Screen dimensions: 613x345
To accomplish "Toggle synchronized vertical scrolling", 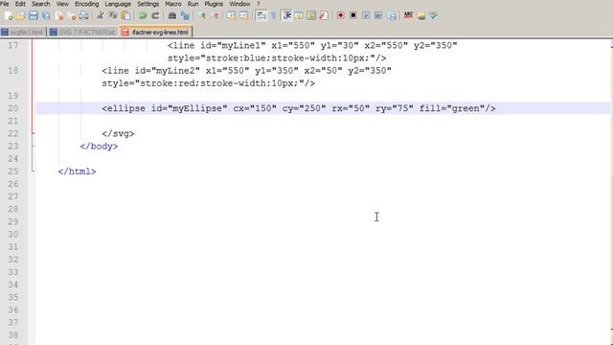I will click(x=232, y=15).
